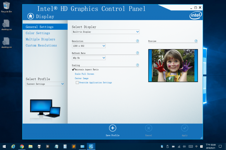Launch Internet Explorer from the taskbar

coord(13,147)
